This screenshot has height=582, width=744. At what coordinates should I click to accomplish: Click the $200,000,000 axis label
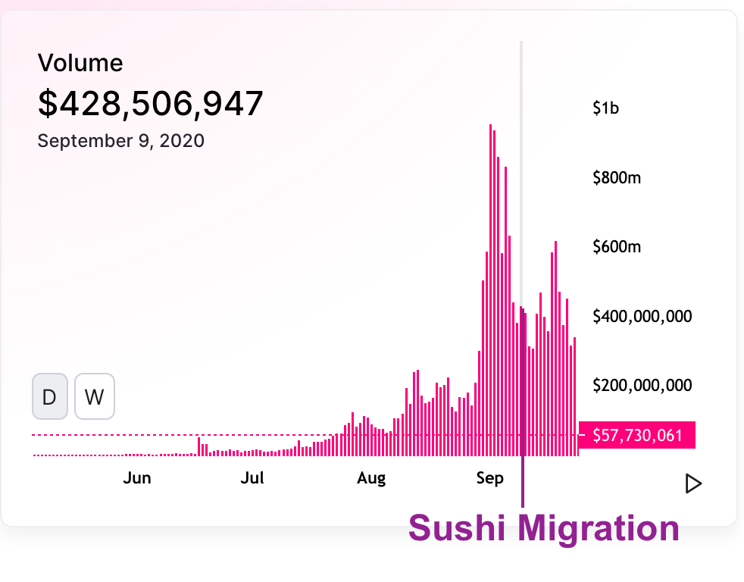pyautogui.click(x=642, y=385)
